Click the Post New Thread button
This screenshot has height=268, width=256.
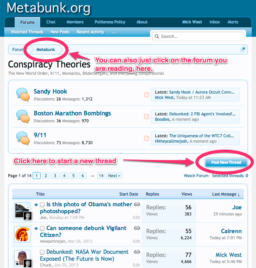226,162
